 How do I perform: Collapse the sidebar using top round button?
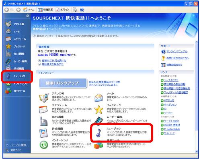(x=28, y=16)
